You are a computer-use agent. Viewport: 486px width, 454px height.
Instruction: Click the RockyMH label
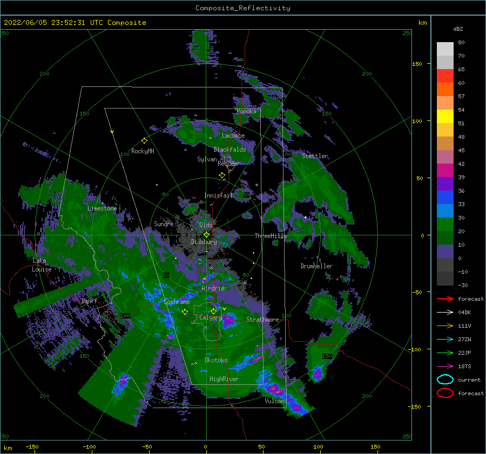143,151
